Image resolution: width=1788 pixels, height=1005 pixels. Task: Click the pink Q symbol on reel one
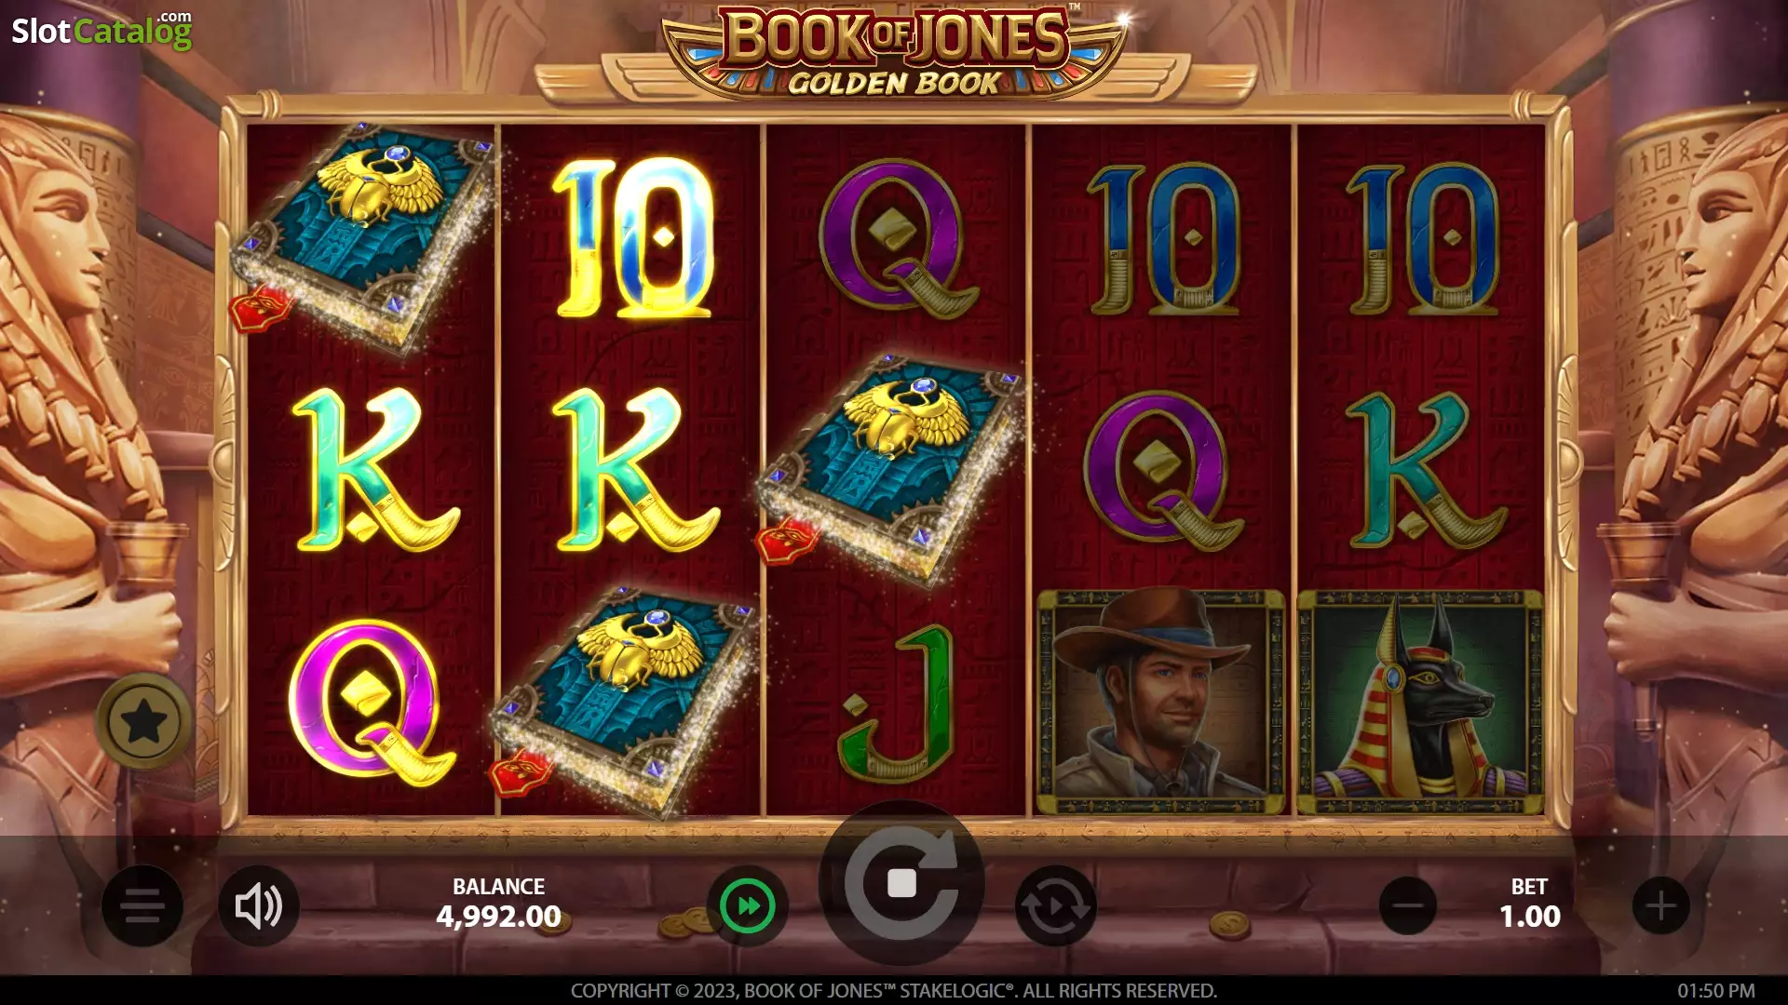(372, 700)
